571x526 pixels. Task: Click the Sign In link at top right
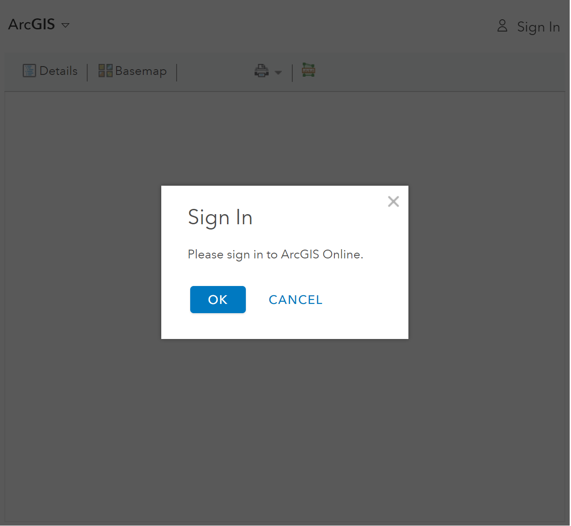[538, 27]
